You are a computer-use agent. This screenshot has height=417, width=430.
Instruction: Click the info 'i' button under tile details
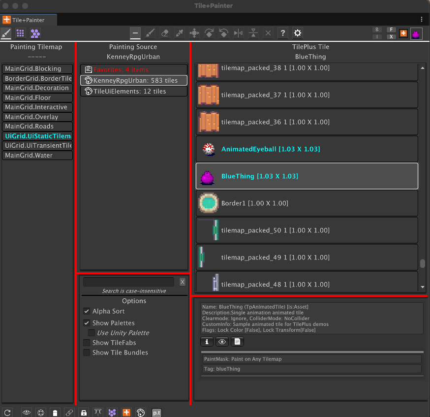point(207,342)
